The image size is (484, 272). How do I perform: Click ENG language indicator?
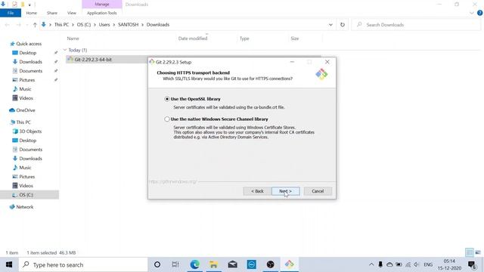click(428, 264)
